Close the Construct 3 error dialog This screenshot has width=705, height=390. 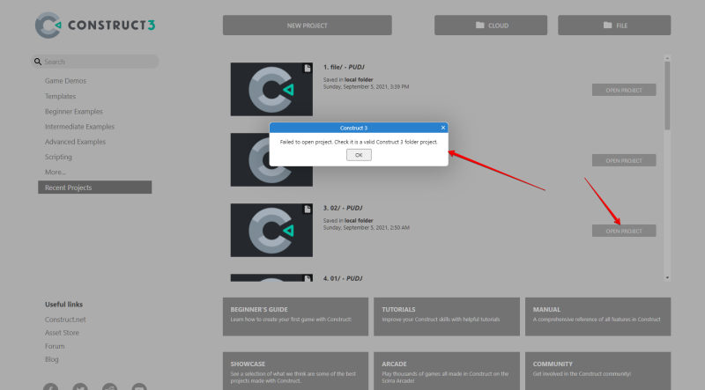point(443,128)
